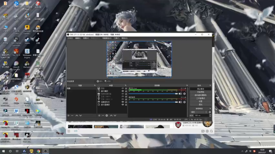
Task: Open Windows Start menu
Action: 3,151
